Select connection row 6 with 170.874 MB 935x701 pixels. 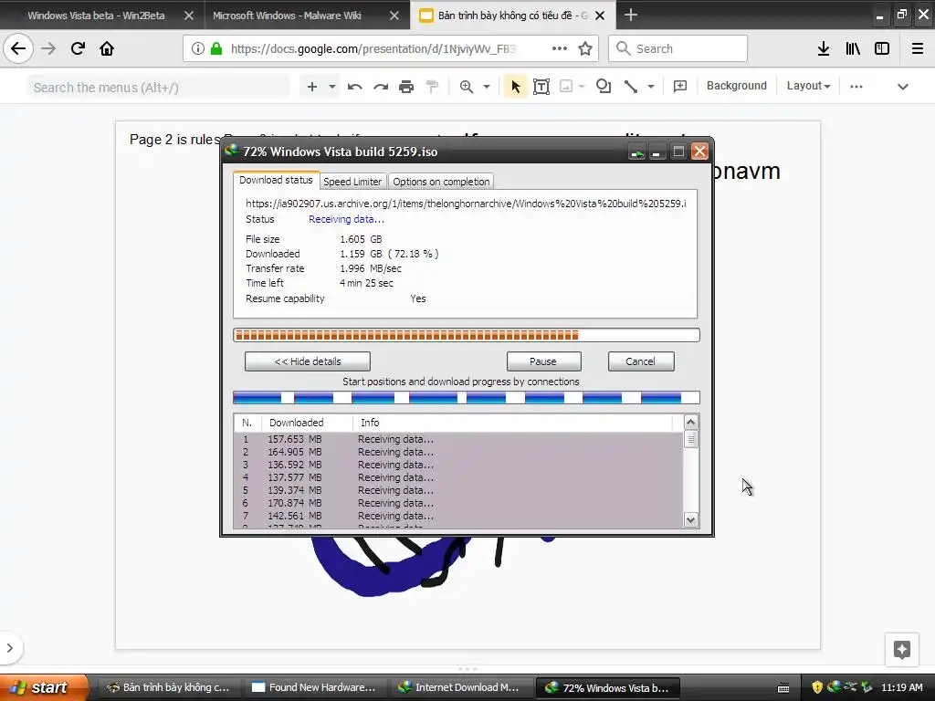click(458, 503)
